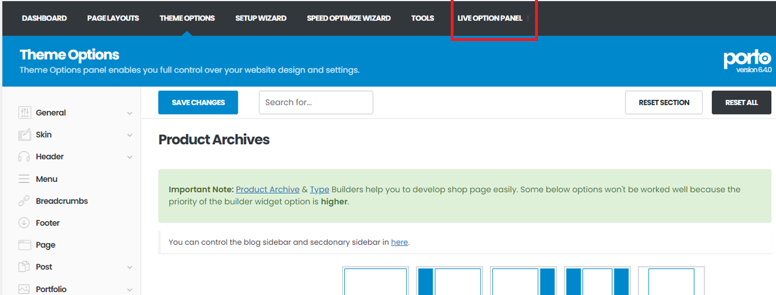
Task: Follow the Type builders link
Action: click(x=319, y=190)
